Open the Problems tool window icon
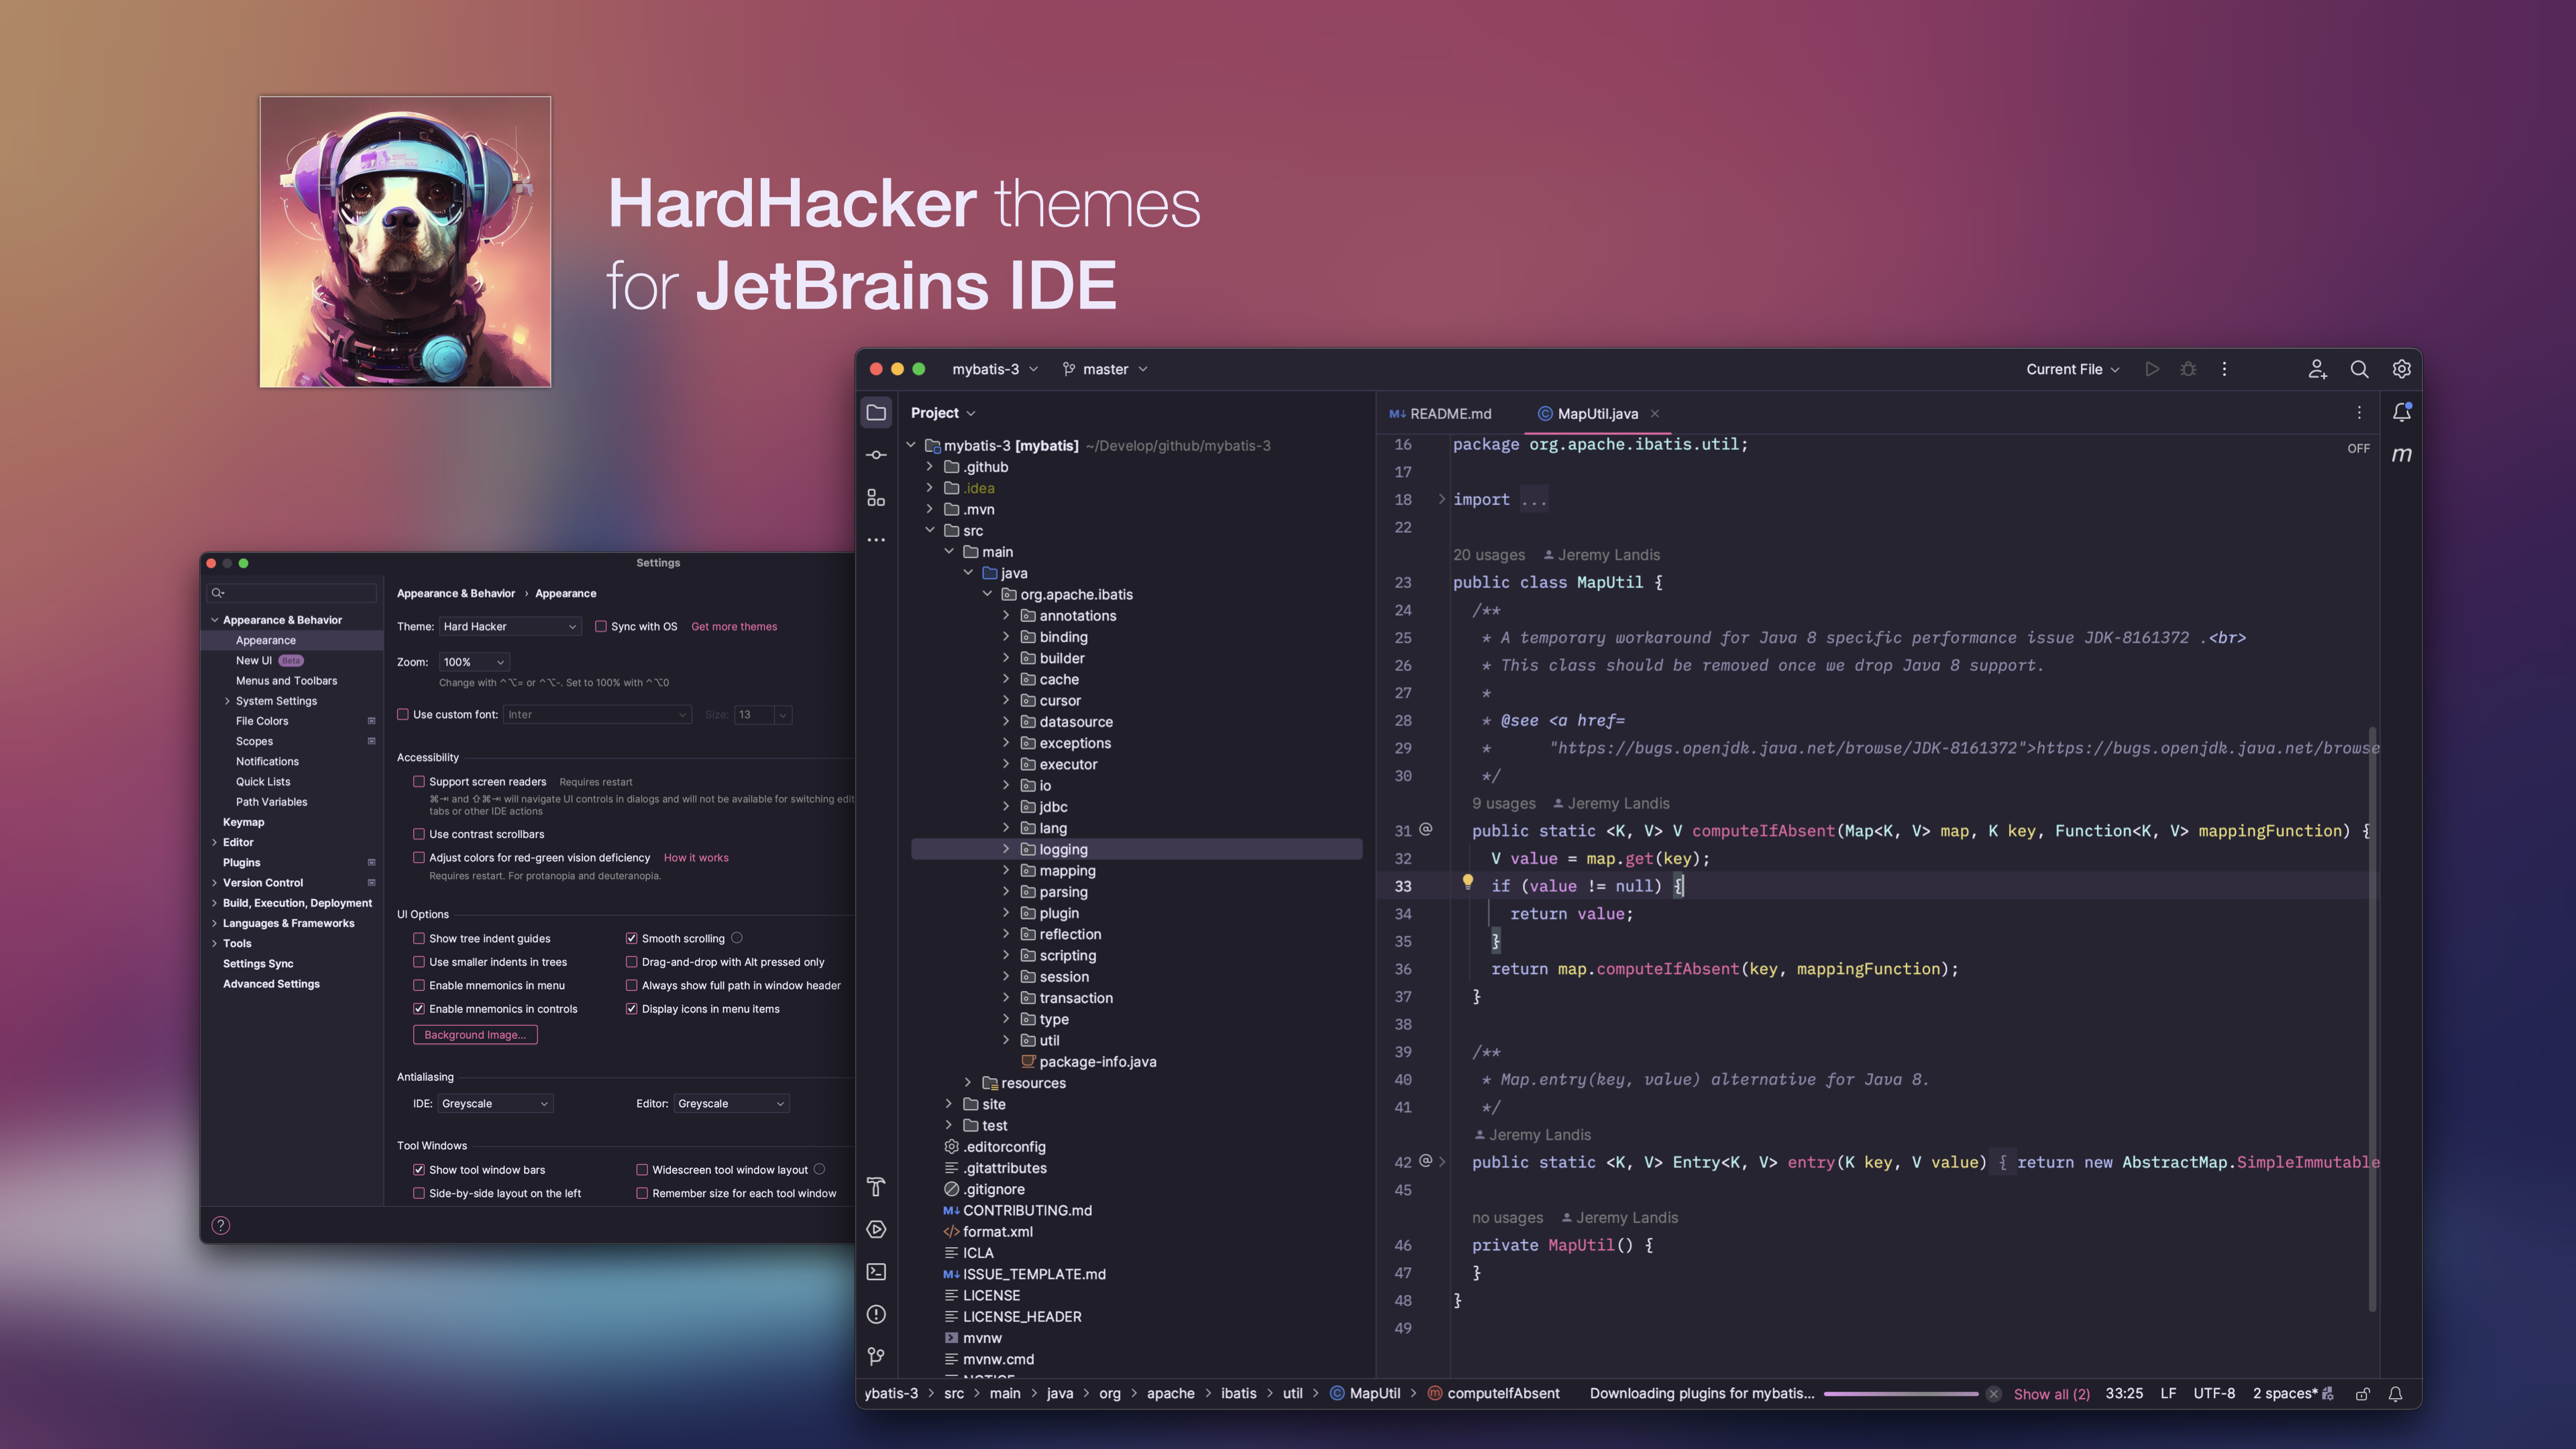 [x=876, y=1314]
